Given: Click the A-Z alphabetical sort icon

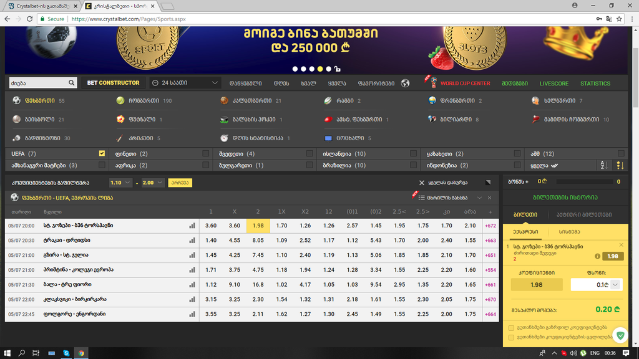Looking at the screenshot, I should tap(604, 165).
